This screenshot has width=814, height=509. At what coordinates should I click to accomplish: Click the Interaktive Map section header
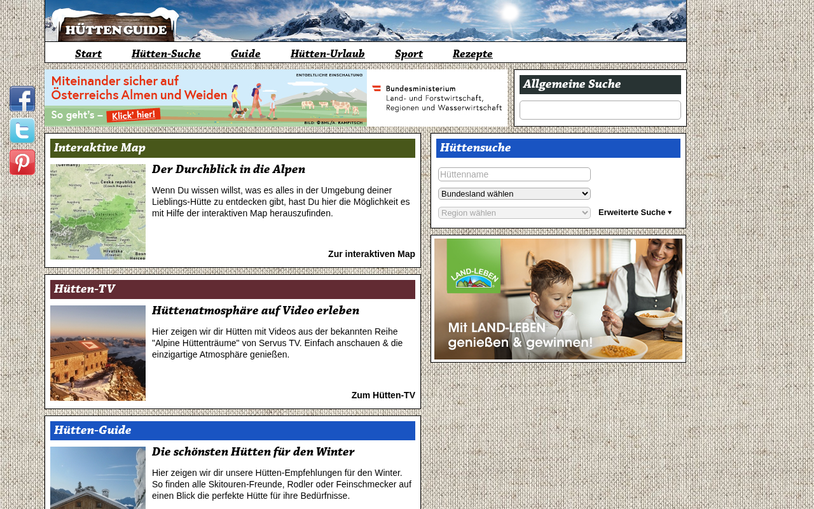(233, 148)
